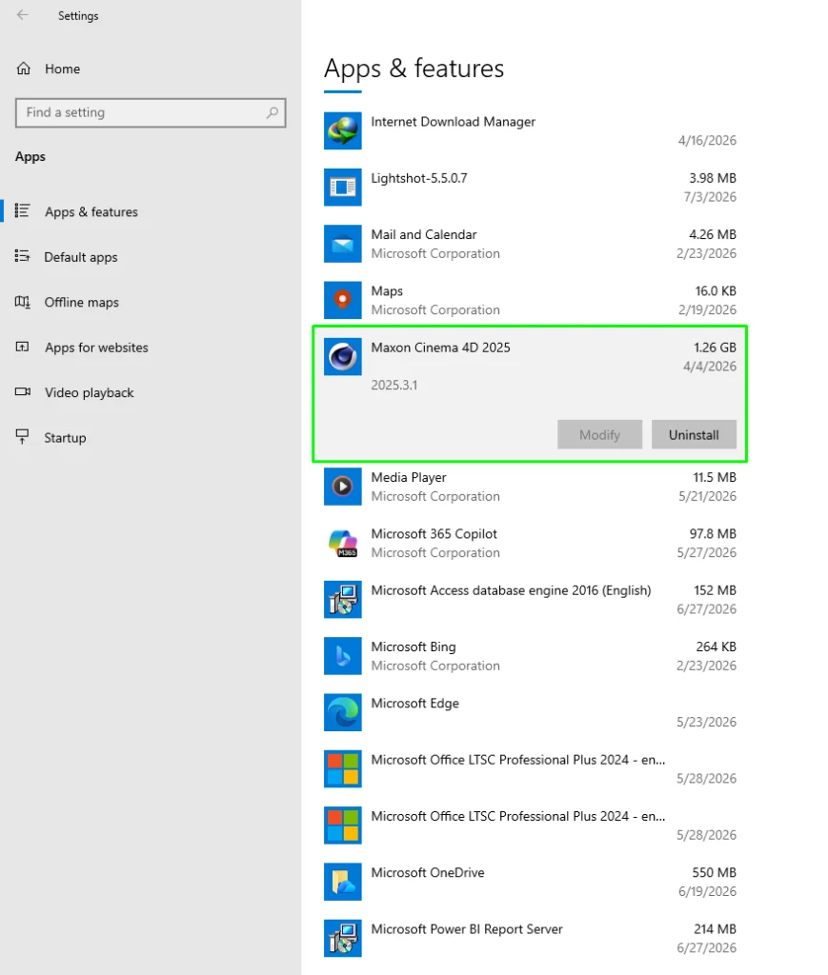Click version 2025.3.1 text
The height and width of the screenshot is (975, 828).
coord(394,386)
